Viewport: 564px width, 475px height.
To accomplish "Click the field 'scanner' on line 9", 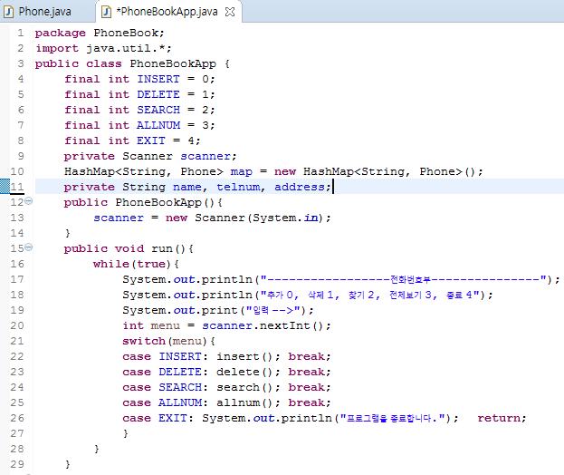I will [206, 156].
